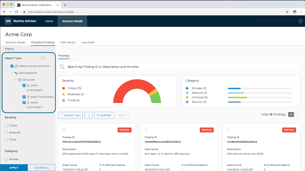This screenshot has height=171, width=305.
Task: Click the browser back arrow
Action: click(x=4, y=12)
